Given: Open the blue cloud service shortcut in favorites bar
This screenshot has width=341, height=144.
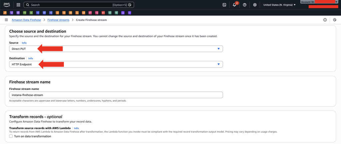Looking at the screenshot, I should 38,13.
